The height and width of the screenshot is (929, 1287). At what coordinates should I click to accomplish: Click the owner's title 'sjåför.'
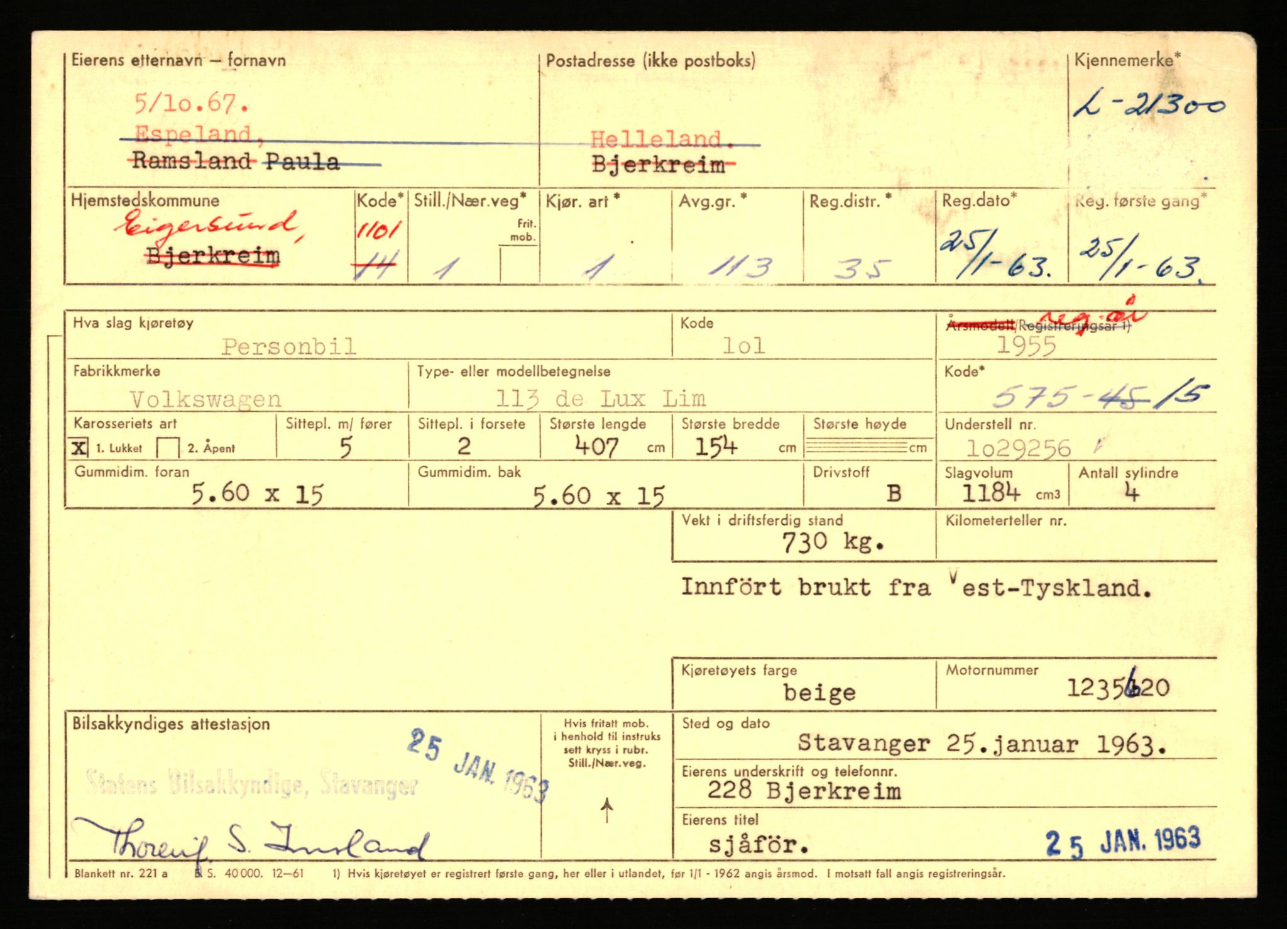pyautogui.click(x=759, y=845)
